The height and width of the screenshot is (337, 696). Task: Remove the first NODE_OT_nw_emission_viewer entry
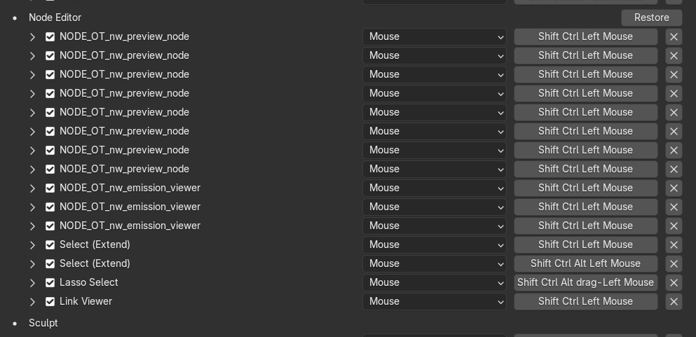pyautogui.click(x=674, y=188)
